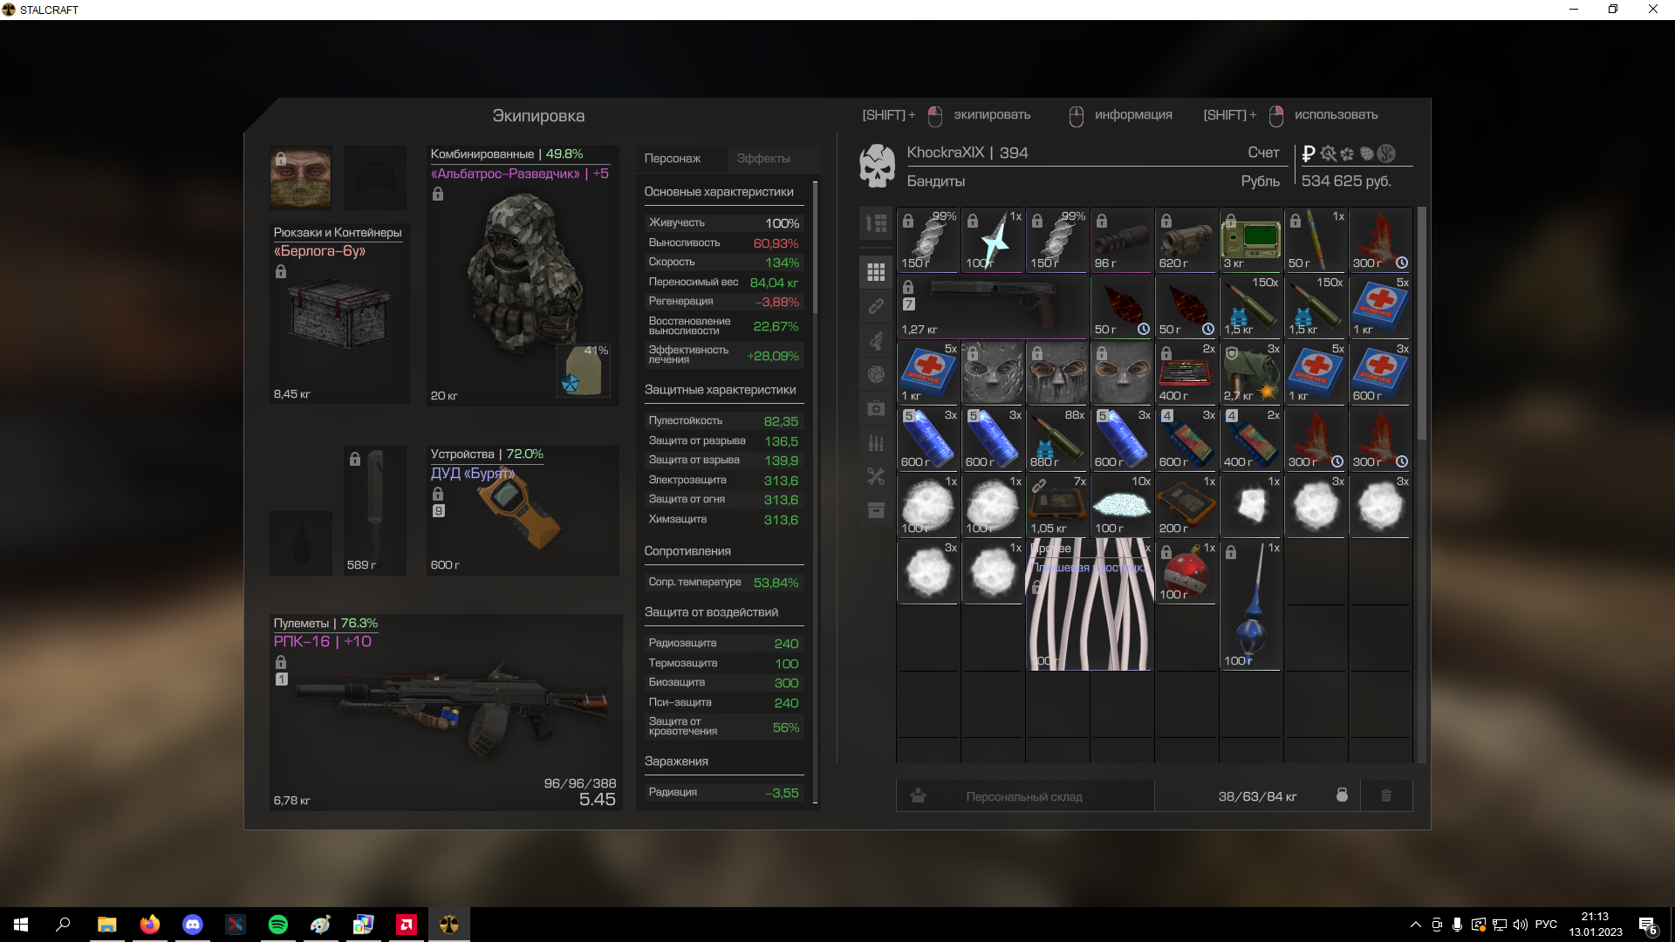Select the РПК-16 machine gun slot
This screenshot has height=942, width=1675.
[x=446, y=713]
